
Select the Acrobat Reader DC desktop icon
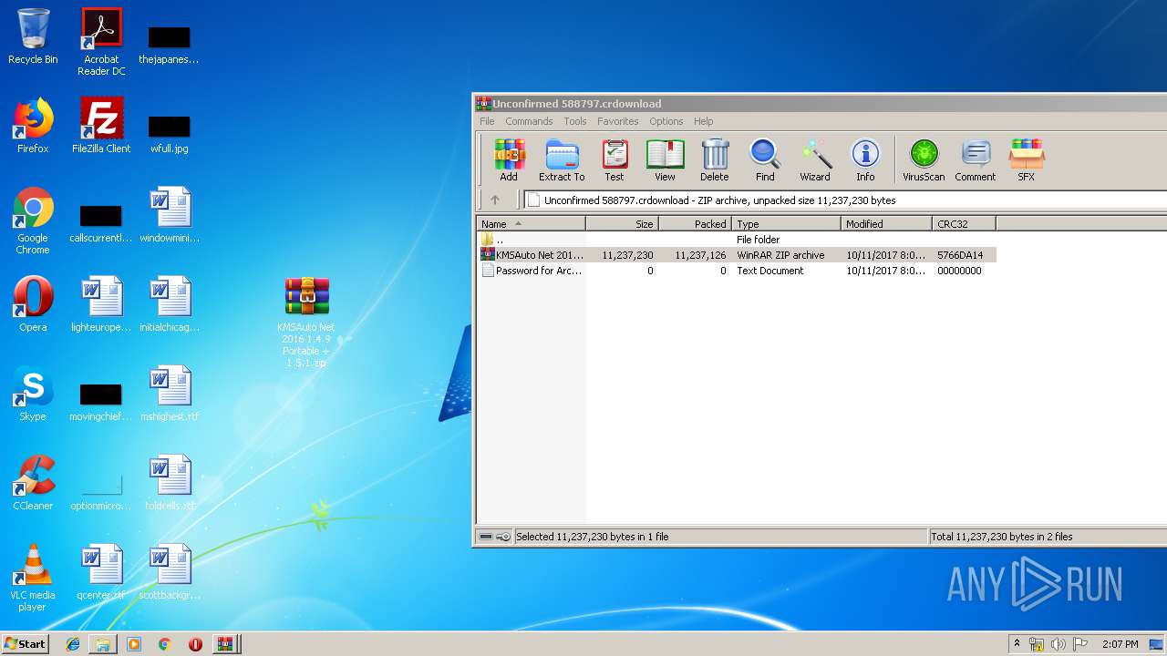101,42
